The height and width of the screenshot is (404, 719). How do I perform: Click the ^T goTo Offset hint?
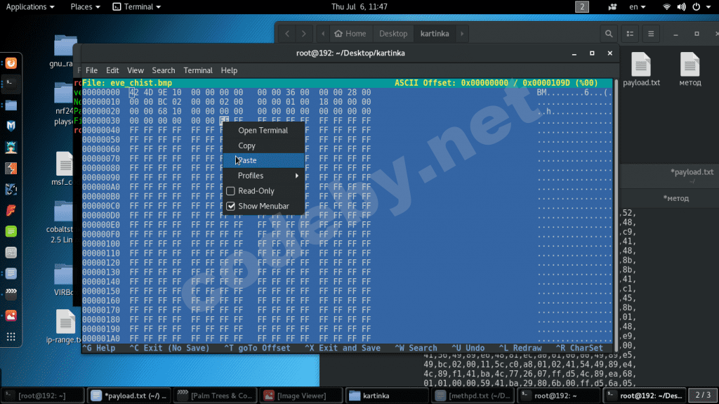[257, 348]
